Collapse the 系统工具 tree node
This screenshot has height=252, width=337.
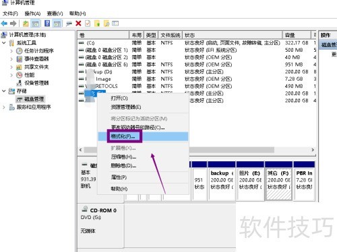tap(4, 42)
